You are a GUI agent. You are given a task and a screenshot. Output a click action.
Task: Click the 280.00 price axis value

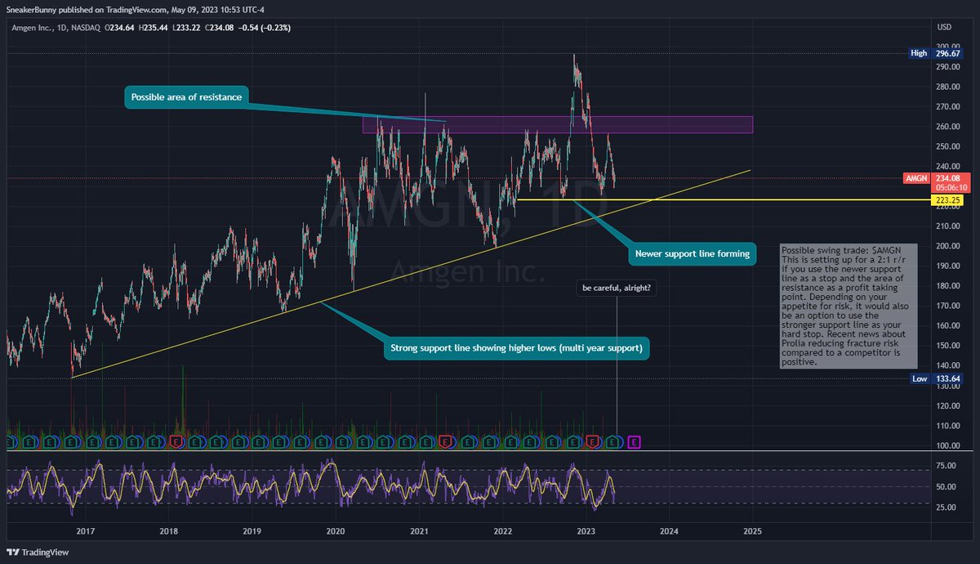(947, 87)
